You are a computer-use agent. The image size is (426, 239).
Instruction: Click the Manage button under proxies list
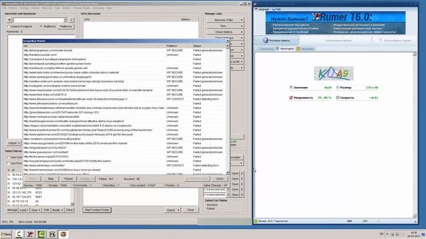pyautogui.click(x=12, y=210)
